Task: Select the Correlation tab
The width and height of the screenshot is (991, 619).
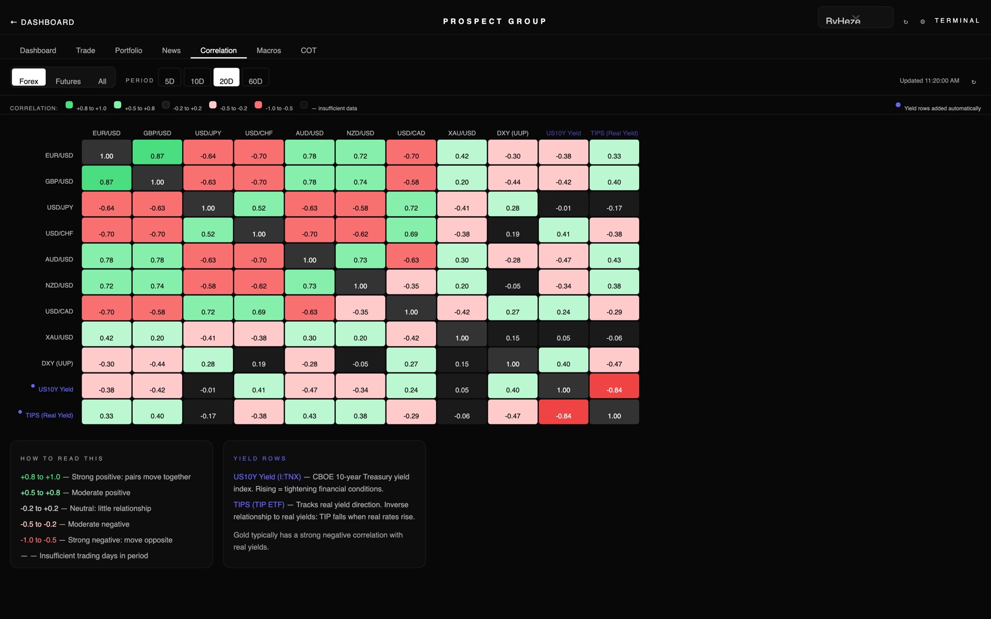Action: 219,50
